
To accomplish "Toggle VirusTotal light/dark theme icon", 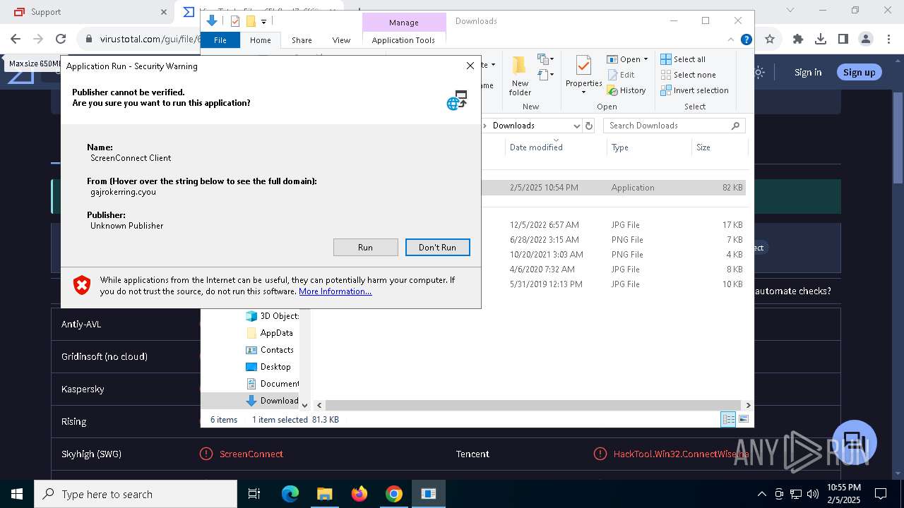I will click(759, 72).
